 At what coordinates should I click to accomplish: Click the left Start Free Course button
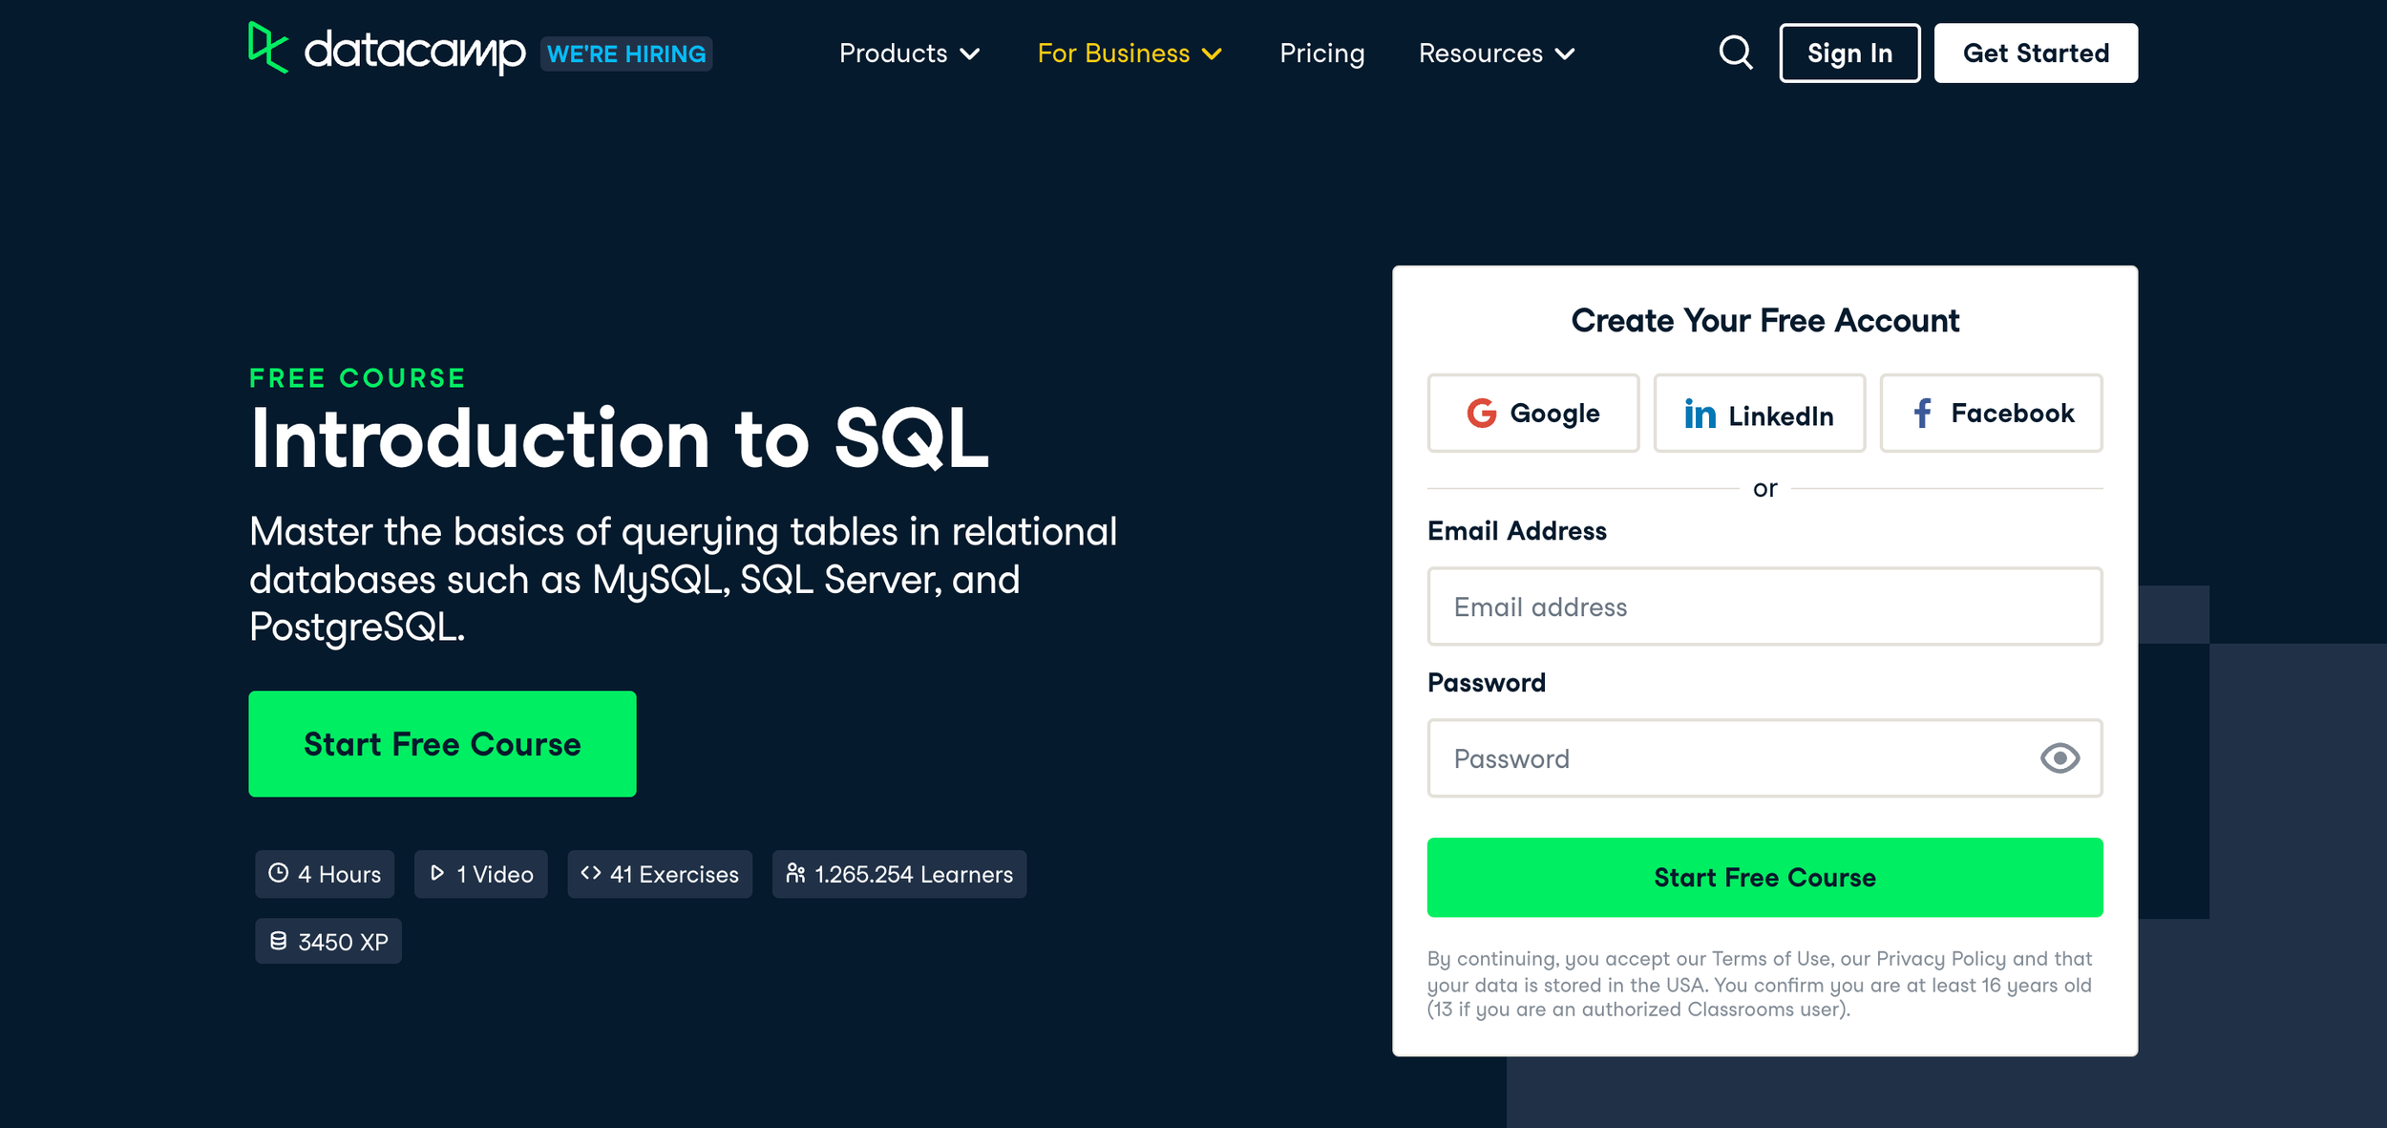(x=442, y=744)
